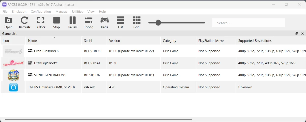Click the horizontal scrollbar at bottom
The image size is (306, 122).
click(x=98, y=119)
